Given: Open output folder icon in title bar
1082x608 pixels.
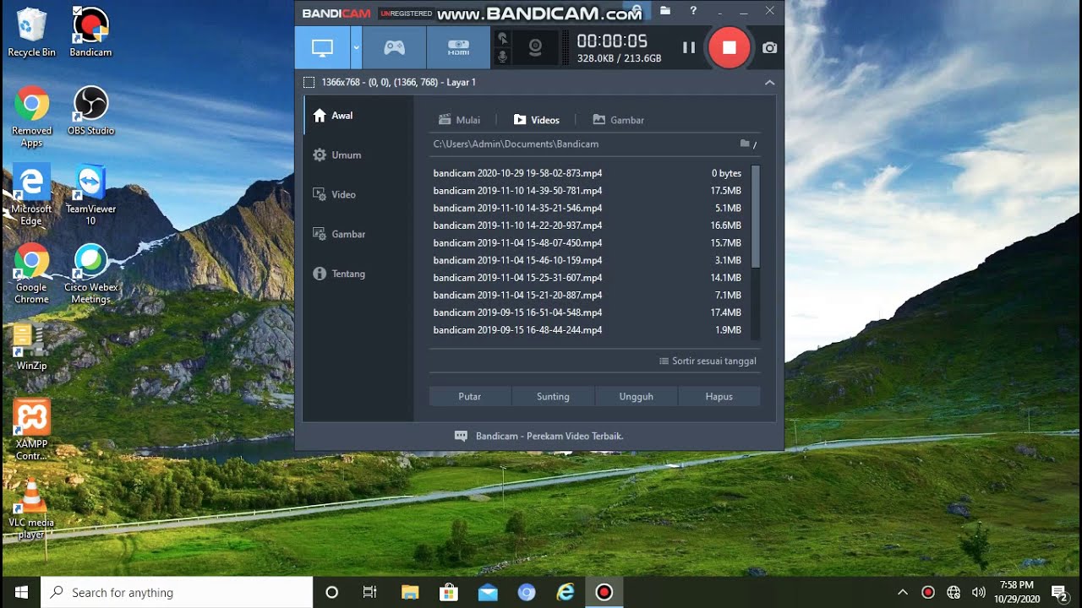Looking at the screenshot, I should click(665, 11).
